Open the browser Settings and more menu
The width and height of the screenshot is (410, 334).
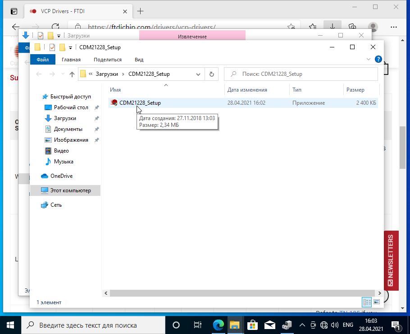393,27
